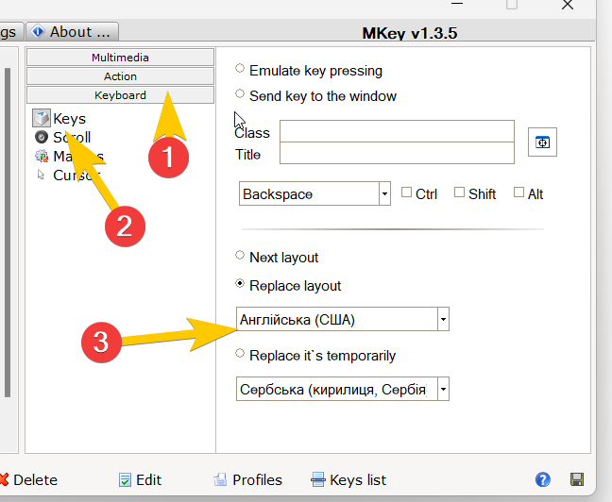Open the Keys list button

348,479
